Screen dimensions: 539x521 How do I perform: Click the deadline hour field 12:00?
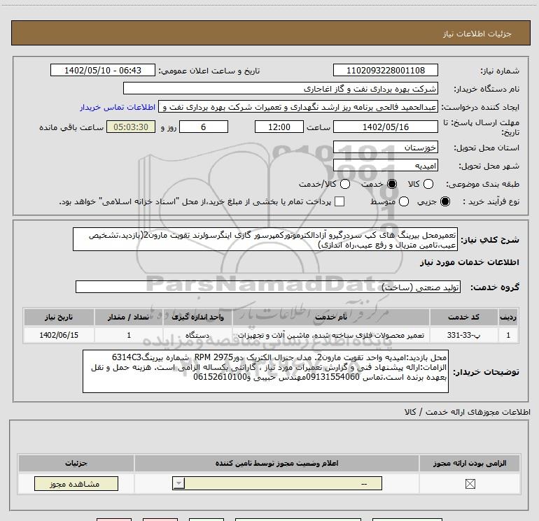tap(279, 127)
